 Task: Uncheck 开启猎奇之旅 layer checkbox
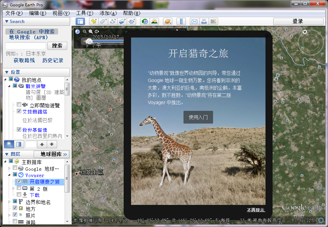19,181
